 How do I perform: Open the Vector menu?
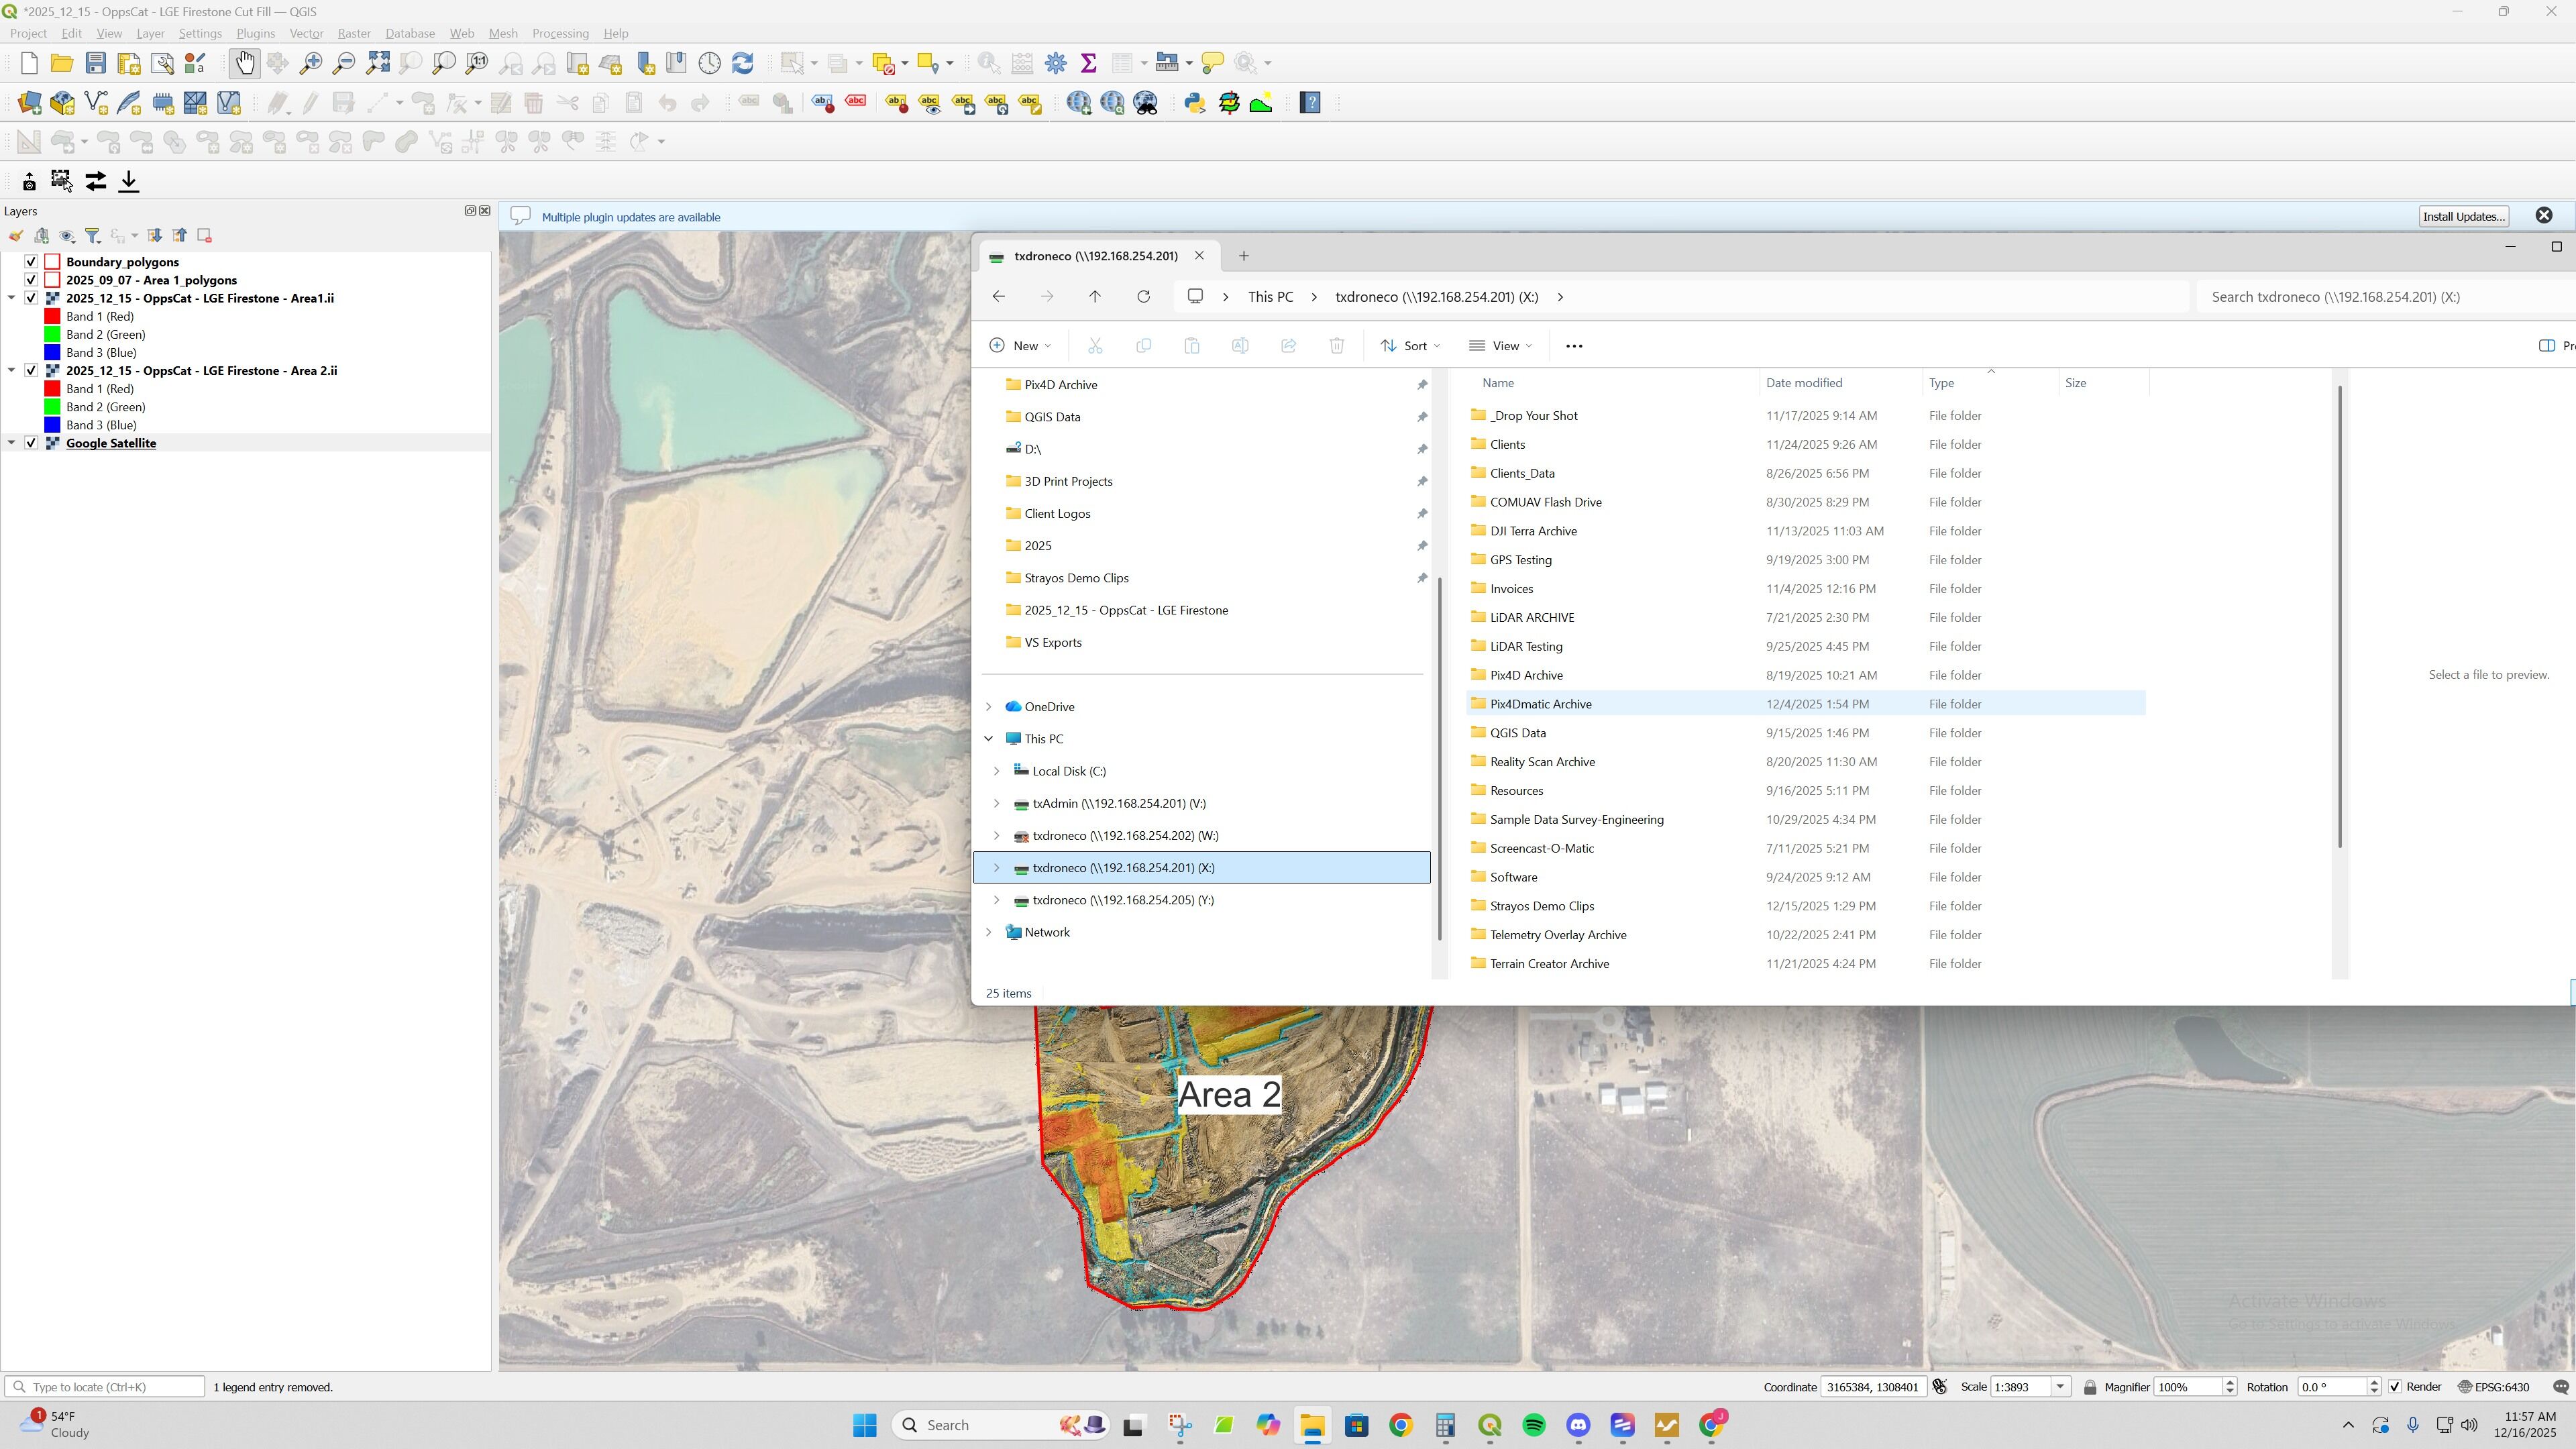point(306,33)
